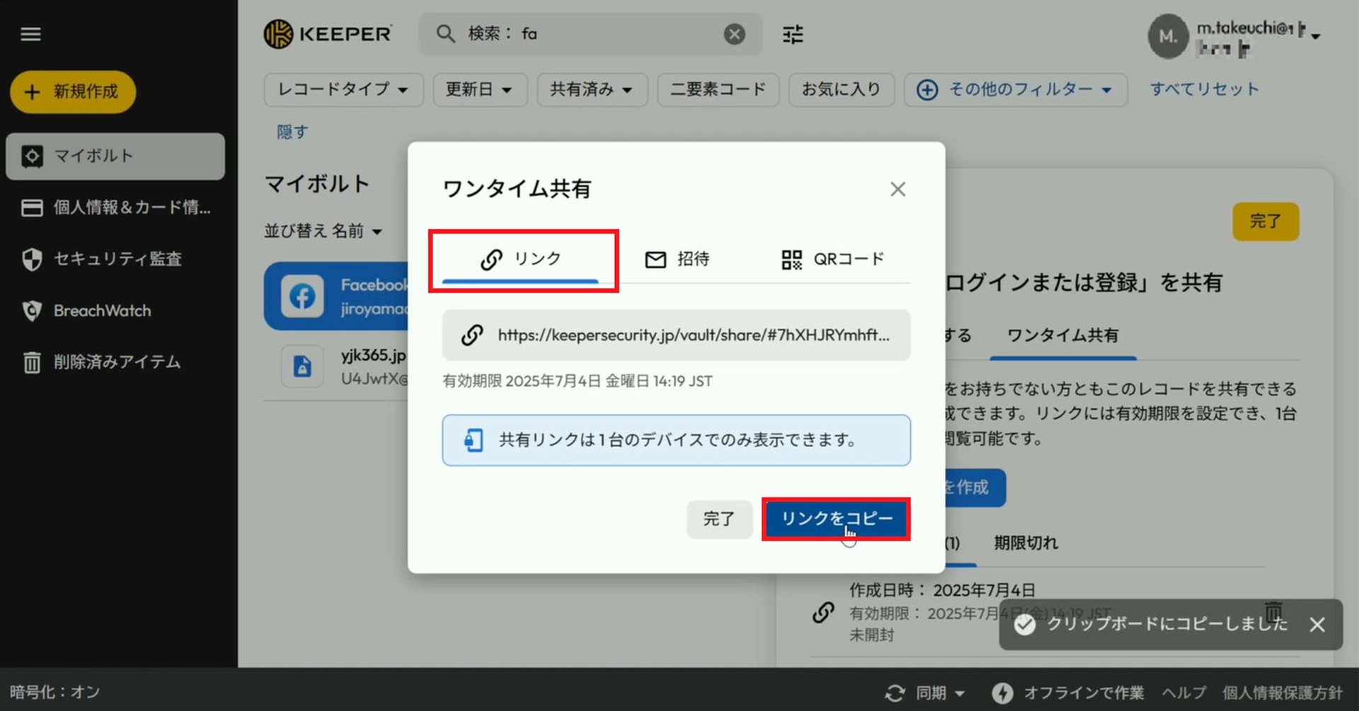Dismiss the clipboard copied notification
1359x711 pixels.
[1317, 625]
